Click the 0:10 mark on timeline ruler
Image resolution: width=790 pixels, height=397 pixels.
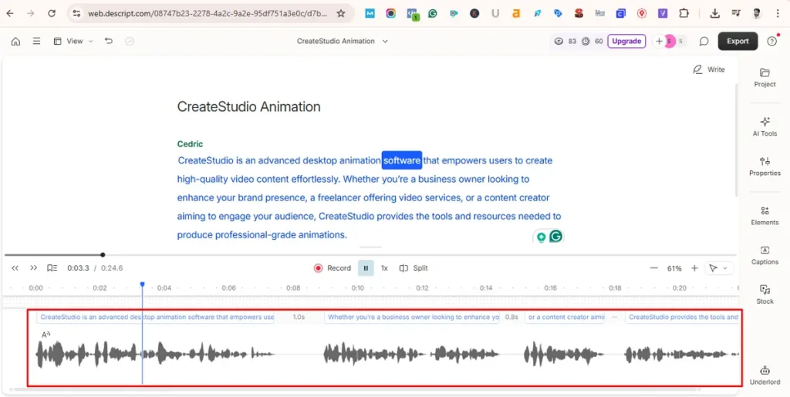(x=358, y=288)
